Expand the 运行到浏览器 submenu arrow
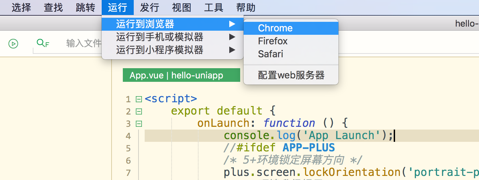This screenshot has height=180, width=479. pos(232,24)
